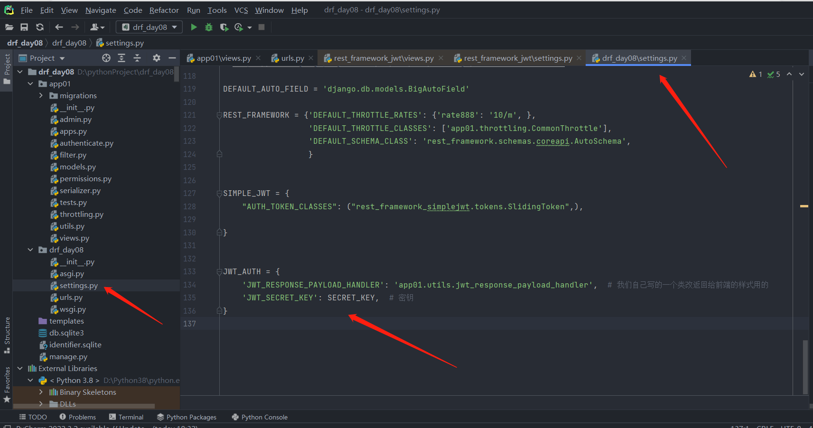Fold the REST_FRAMEWORK code block

click(x=219, y=115)
